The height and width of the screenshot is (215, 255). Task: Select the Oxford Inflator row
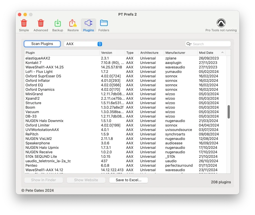click(125, 80)
